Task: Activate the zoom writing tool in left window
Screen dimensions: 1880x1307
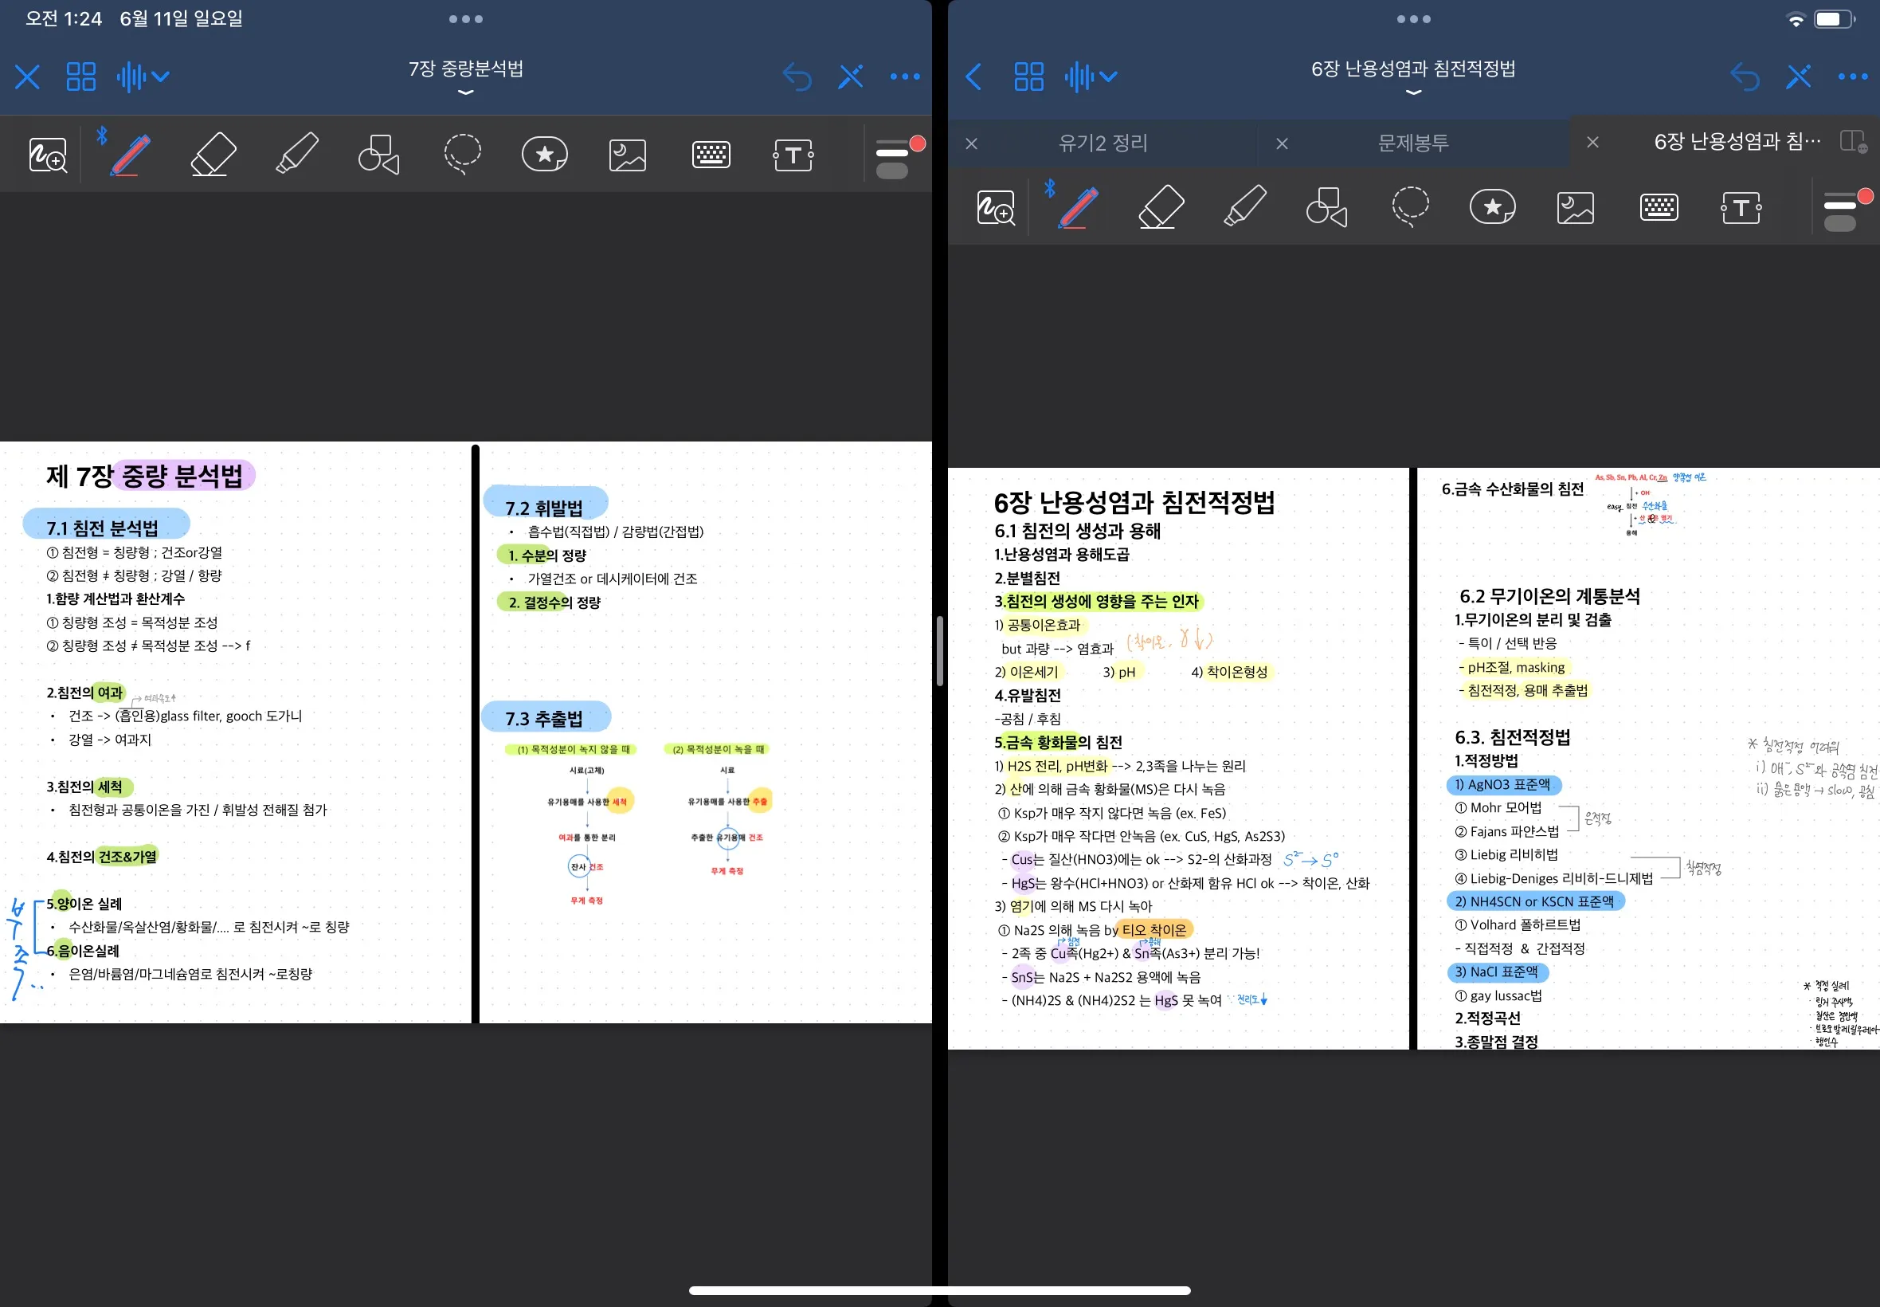Action: (48, 154)
